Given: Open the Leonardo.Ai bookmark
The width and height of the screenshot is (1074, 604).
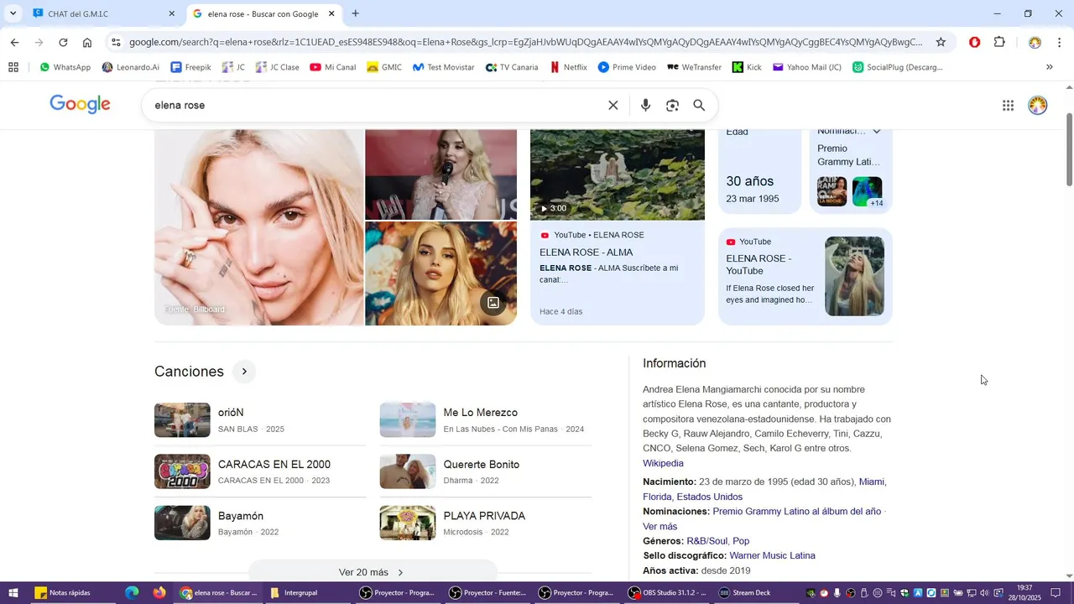Looking at the screenshot, I should click(x=130, y=67).
